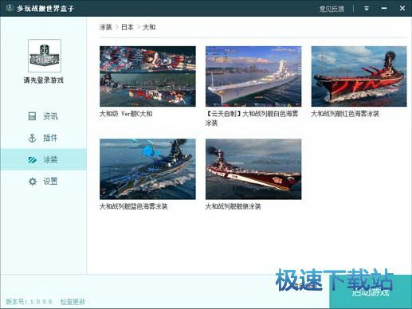Click the 【云天自制】大和战列舰白色海雾涂装 caption
Image resolution: width=412 pixels, height=309 pixels.
[x=252, y=119]
